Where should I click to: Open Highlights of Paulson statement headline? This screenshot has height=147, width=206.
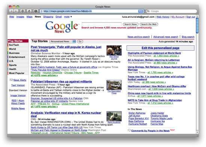[x=154, y=53]
